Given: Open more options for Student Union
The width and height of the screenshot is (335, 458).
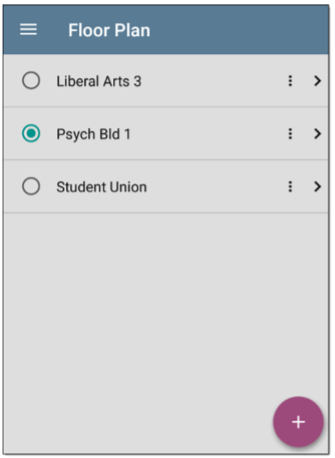Looking at the screenshot, I should 290,186.
